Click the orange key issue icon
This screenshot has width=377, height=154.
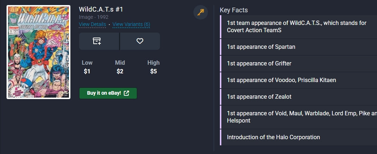[x=201, y=12]
